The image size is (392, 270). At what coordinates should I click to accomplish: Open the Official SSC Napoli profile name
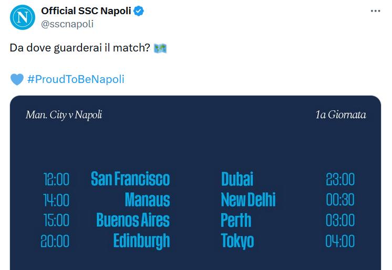click(86, 11)
